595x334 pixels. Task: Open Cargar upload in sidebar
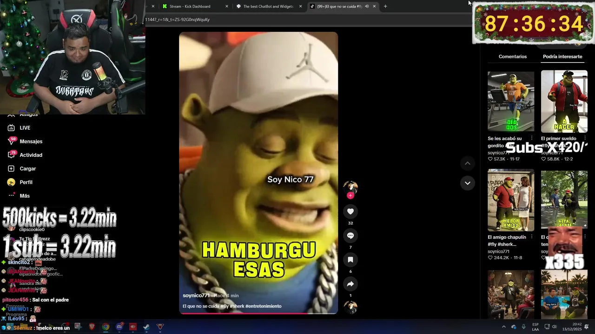[x=28, y=169]
